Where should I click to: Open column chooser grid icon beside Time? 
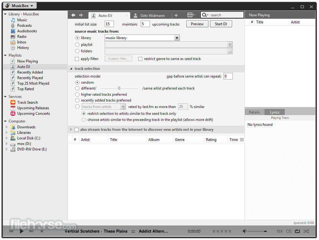point(242,140)
